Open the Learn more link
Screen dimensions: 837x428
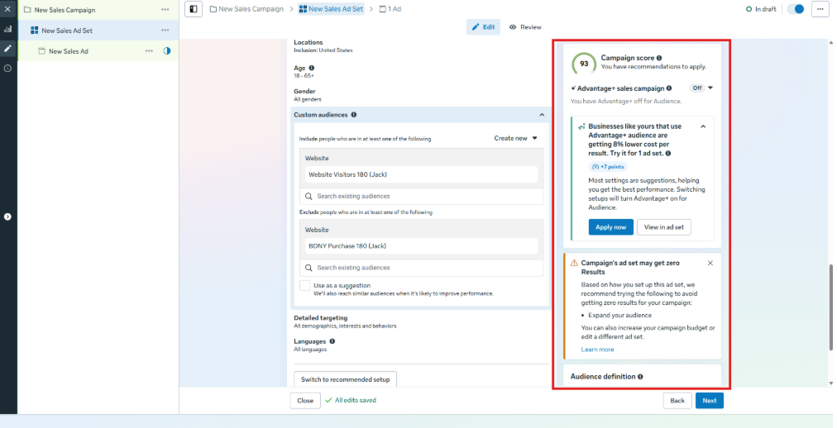tap(597, 350)
